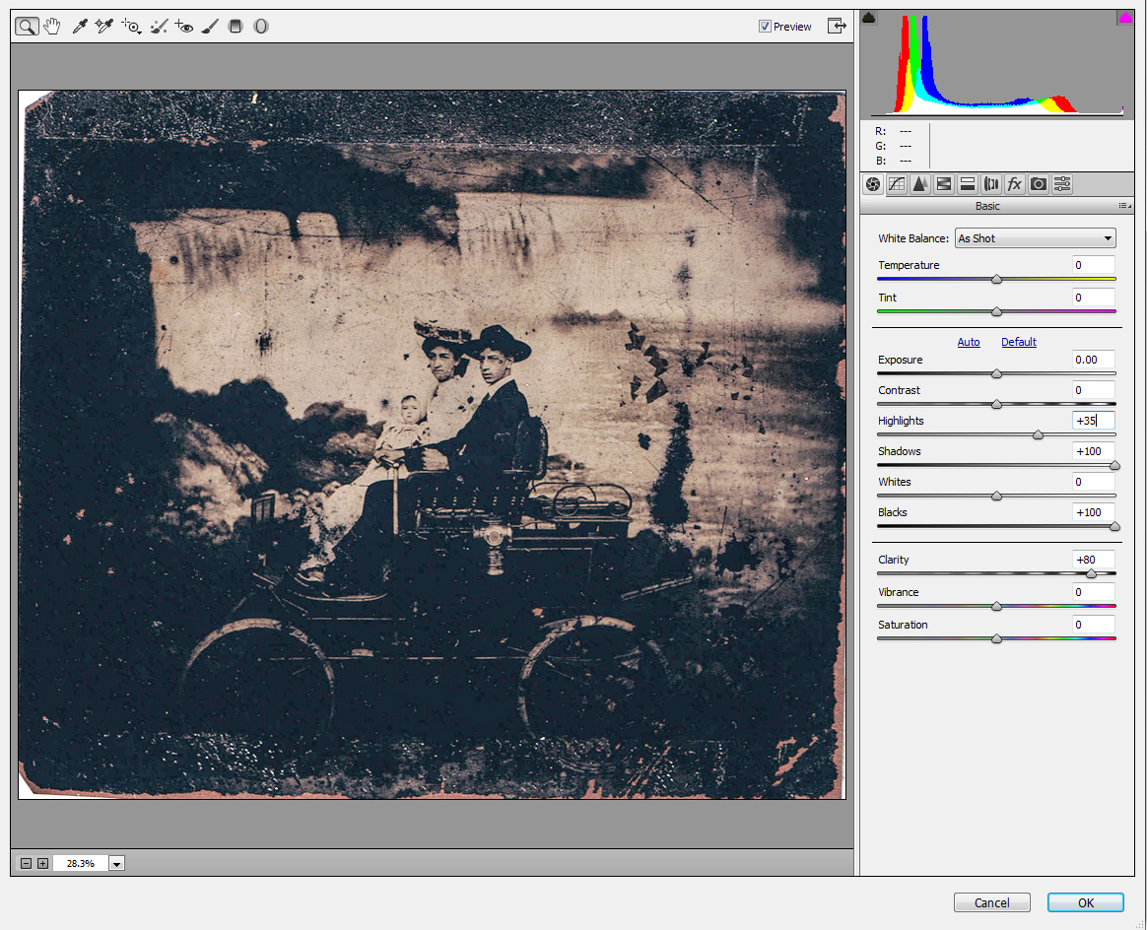The height and width of the screenshot is (930, 1147).
Task: Select the Radial Filter tool
Action: click(x=261, y=27)
